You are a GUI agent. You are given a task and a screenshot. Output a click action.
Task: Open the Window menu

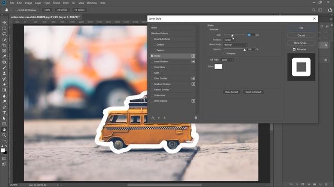tap(92, 3)
